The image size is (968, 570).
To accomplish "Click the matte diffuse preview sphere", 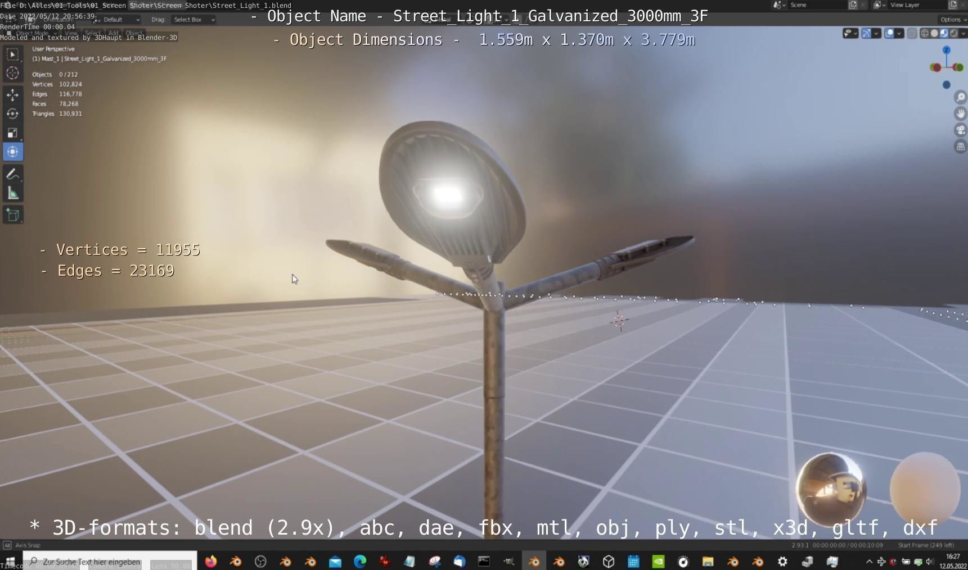I will click(x=924, y=489).
